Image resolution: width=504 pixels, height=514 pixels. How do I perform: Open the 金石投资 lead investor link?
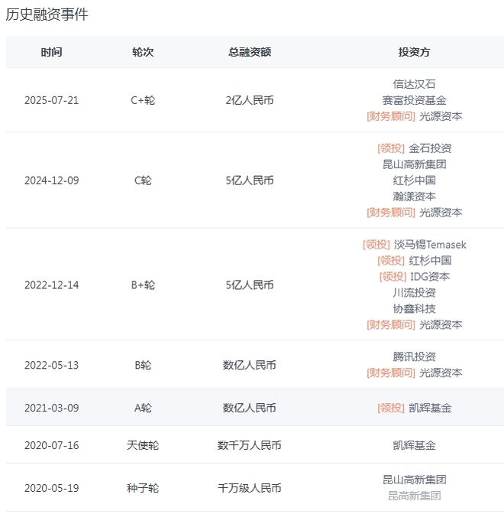pyautogui.click(x=430, y=148)
